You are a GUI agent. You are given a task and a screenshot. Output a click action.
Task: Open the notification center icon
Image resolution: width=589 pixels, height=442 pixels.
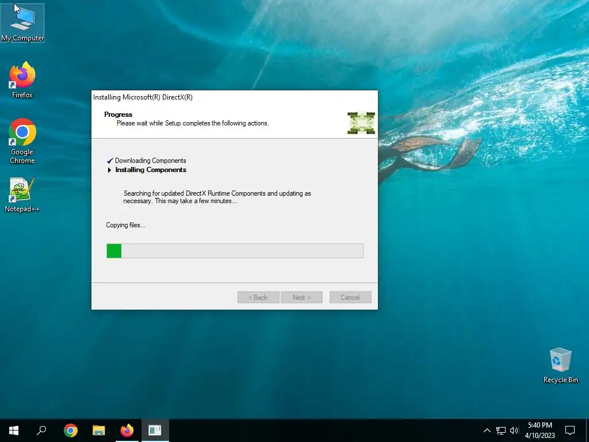[570, 430]
